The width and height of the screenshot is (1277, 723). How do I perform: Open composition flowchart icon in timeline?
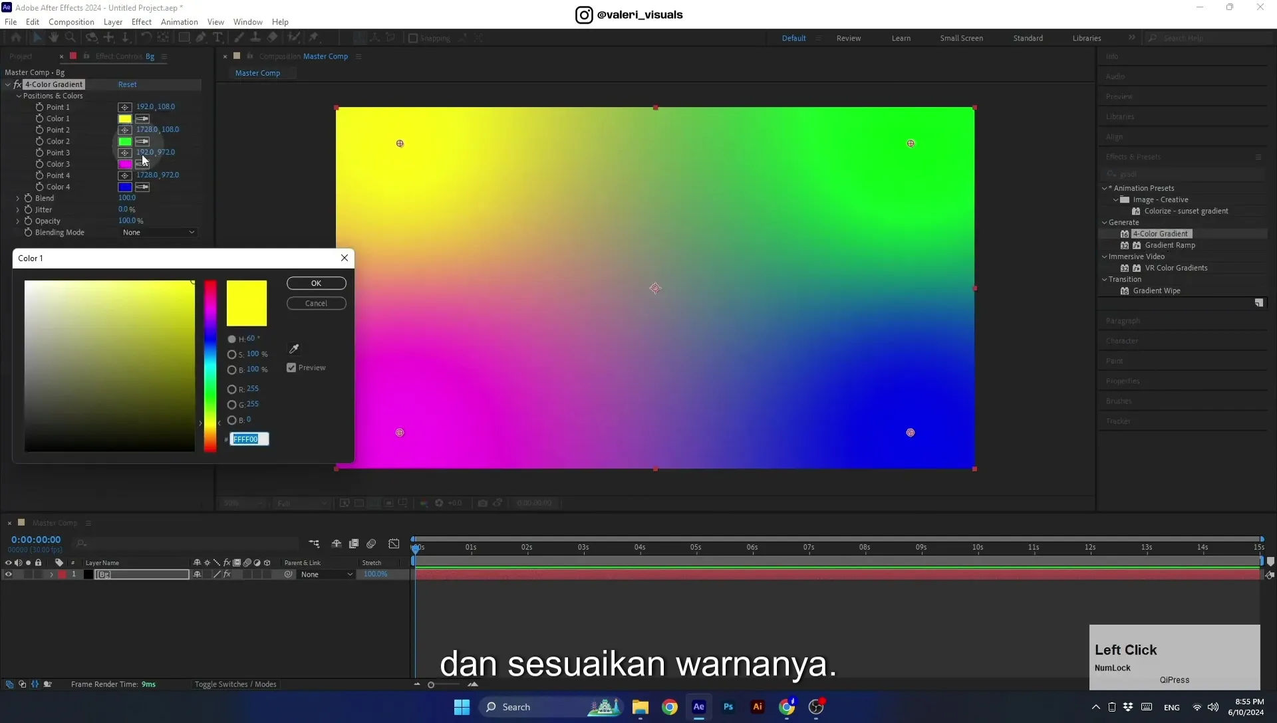click(314, 544)
